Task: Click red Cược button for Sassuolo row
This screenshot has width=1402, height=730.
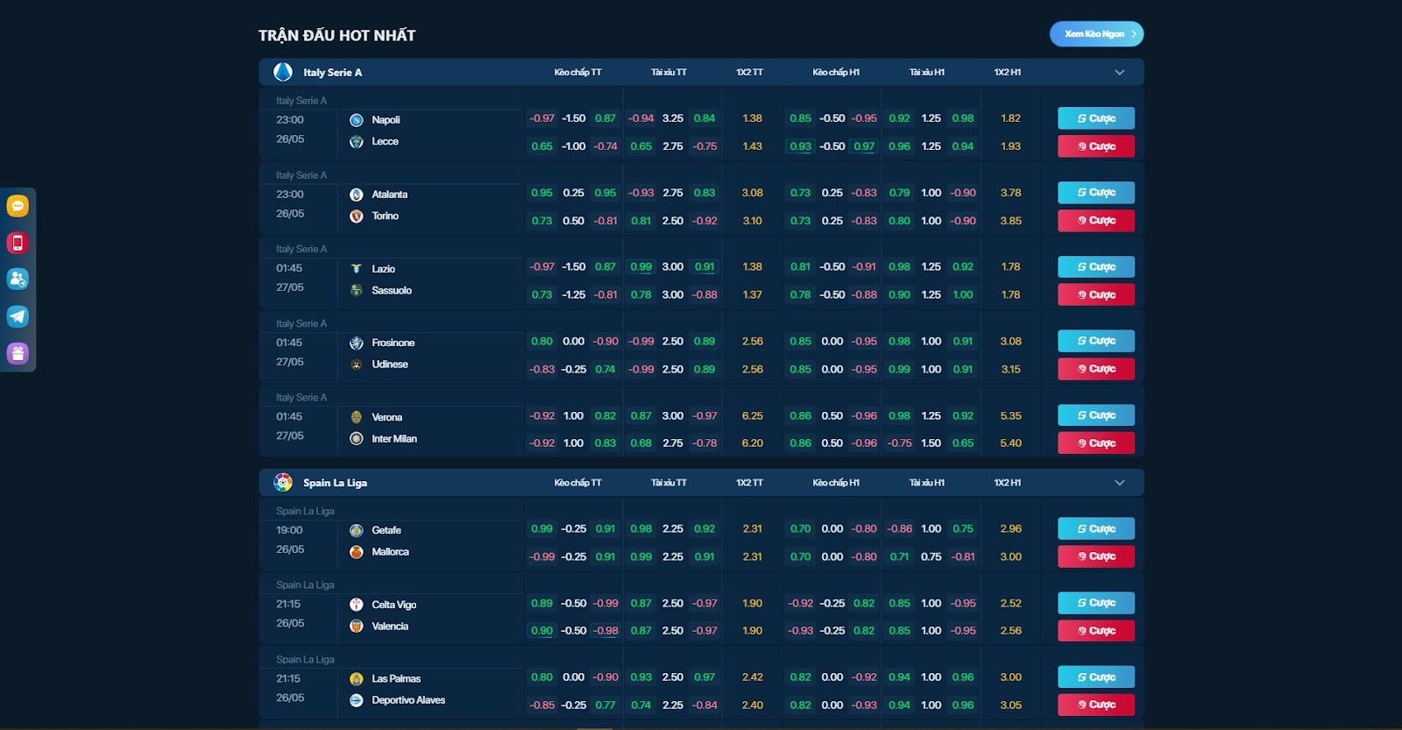Action: (1096, 294)
